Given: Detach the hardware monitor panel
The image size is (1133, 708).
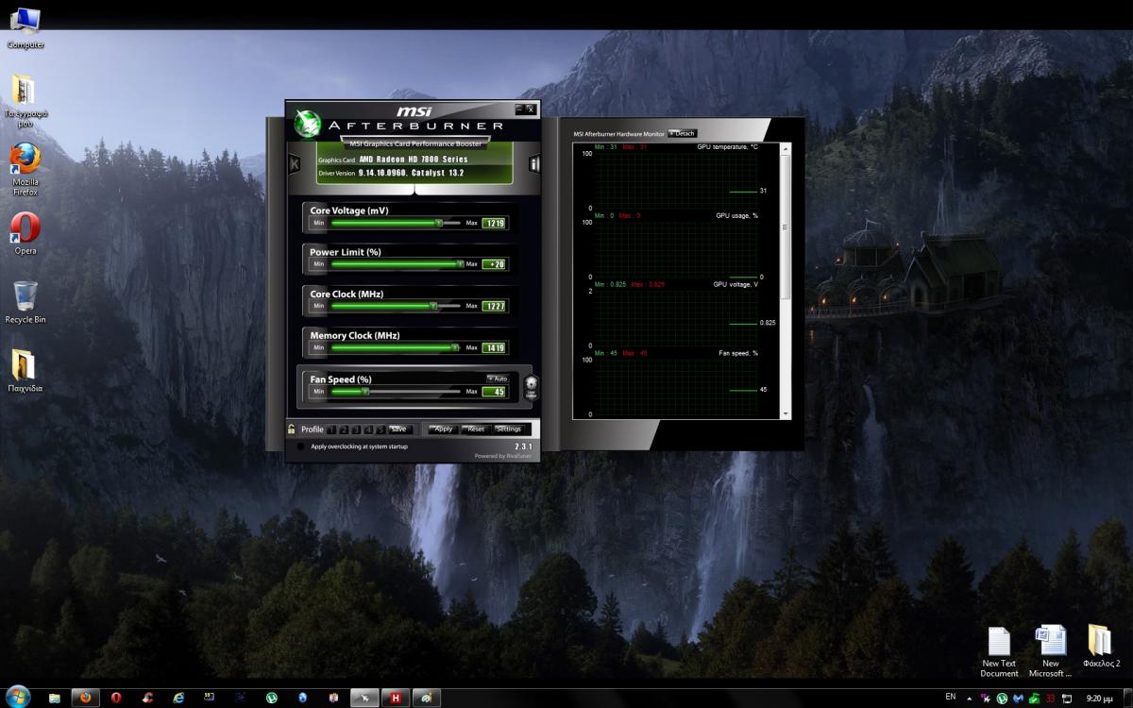Looking at the screenshot, I should (682, 133).
